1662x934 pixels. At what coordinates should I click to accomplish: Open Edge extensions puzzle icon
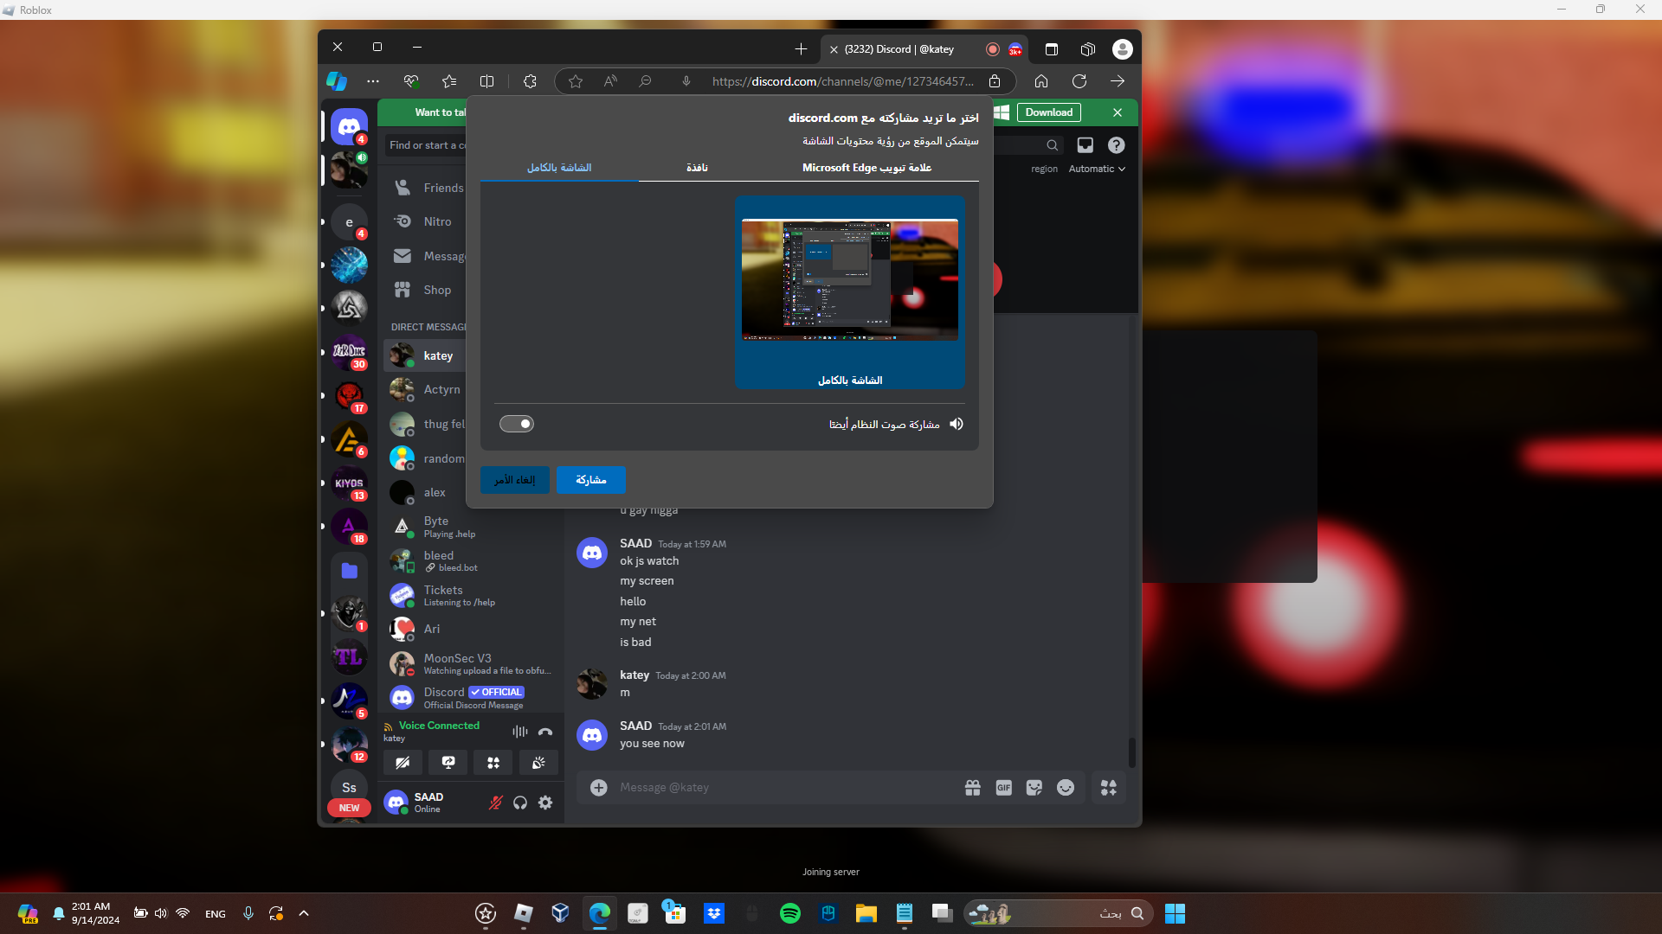(530, 81)
